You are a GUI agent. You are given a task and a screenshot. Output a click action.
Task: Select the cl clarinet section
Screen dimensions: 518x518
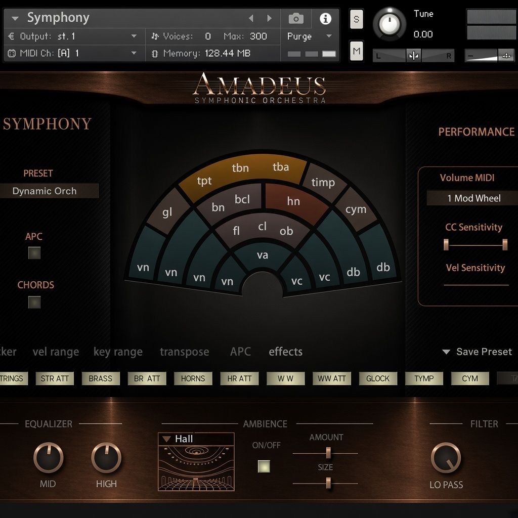click(263, 226)
